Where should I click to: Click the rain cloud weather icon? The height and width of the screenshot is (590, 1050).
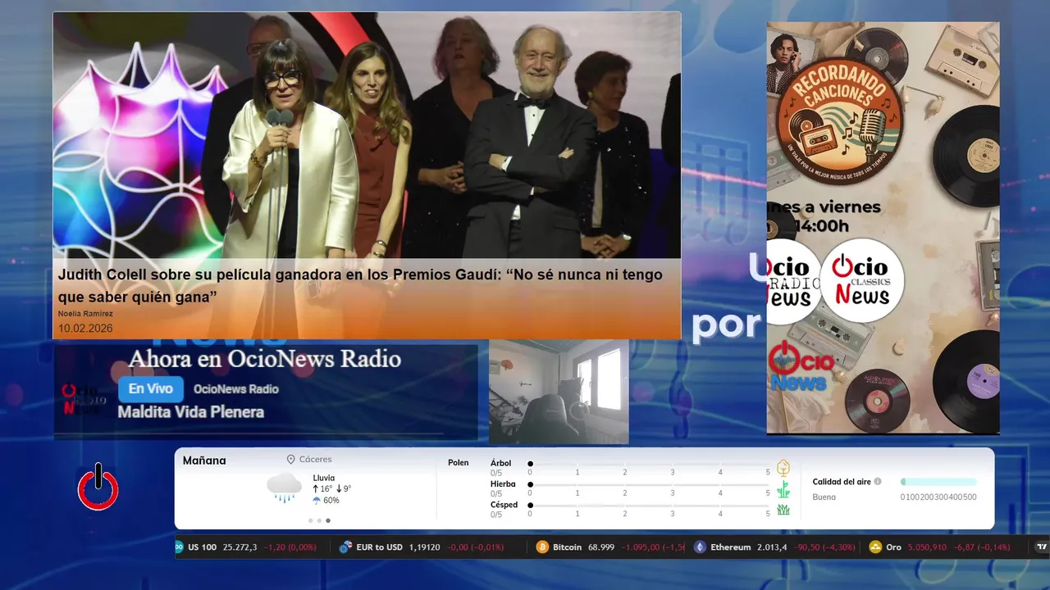pyautogui.click(x=284, y=487)
